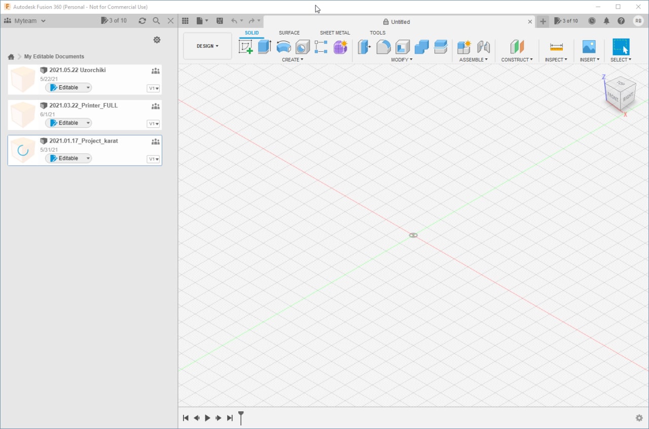Select the Press Pull tool
The image size is (649, 429).
[364, 47]
